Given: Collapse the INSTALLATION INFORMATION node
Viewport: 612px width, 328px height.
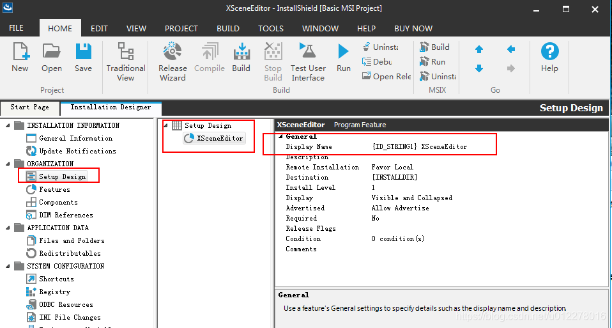Looking at the screenshot, I should tap(8, 125).
